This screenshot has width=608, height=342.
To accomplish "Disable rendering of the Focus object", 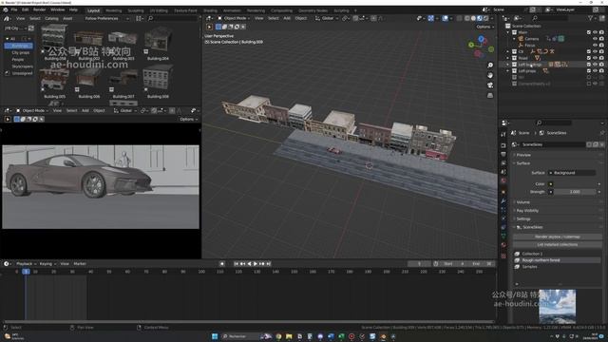I will coord(601,46).
